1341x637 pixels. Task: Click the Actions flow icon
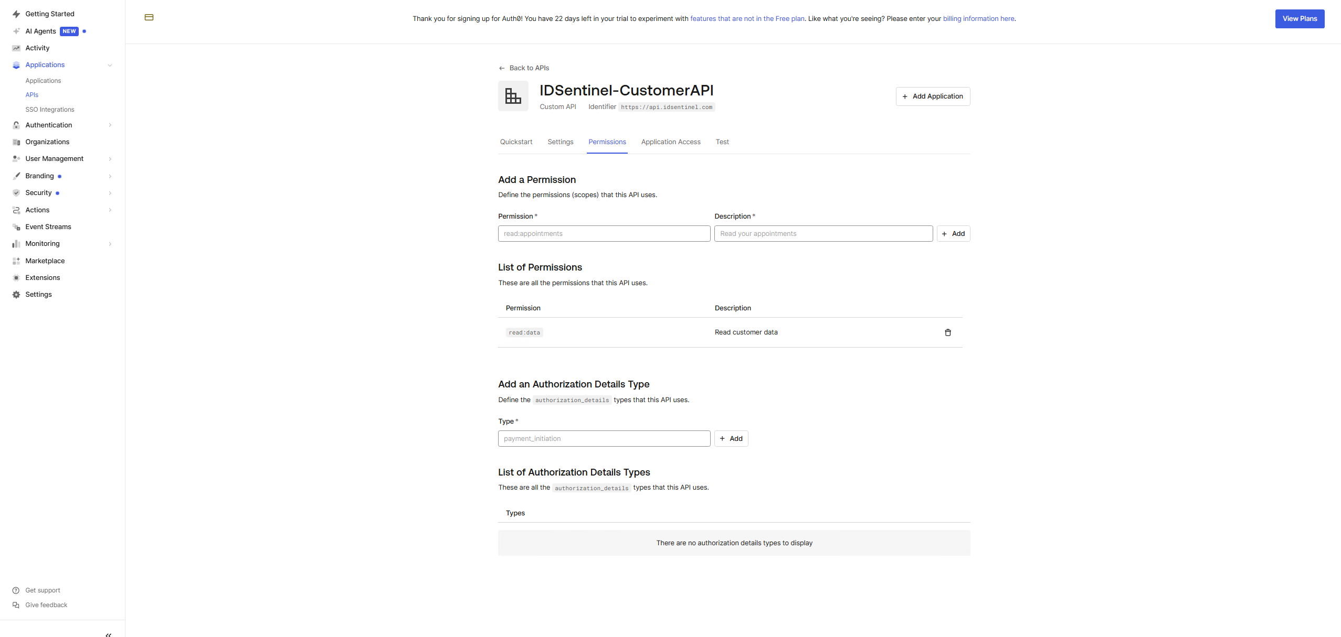[x=16, y=210]
